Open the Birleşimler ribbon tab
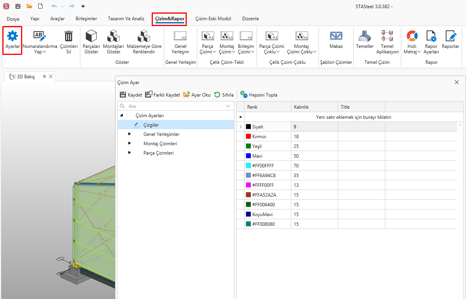Screen dimensions: 466x299 coord(86,19)
